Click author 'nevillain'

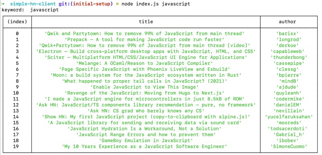coord(289,111)
